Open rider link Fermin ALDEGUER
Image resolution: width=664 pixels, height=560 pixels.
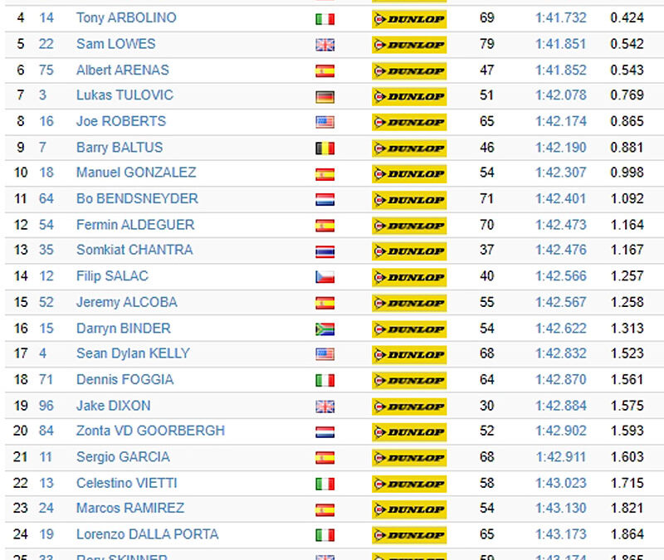(x=135, y=225)
